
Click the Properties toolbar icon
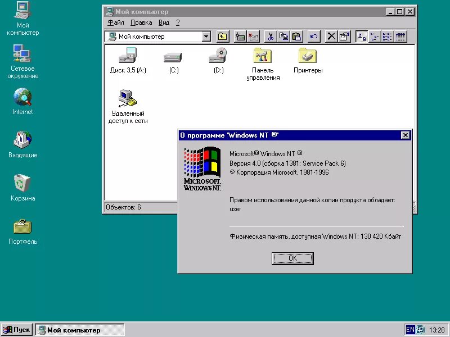(344, 37)
